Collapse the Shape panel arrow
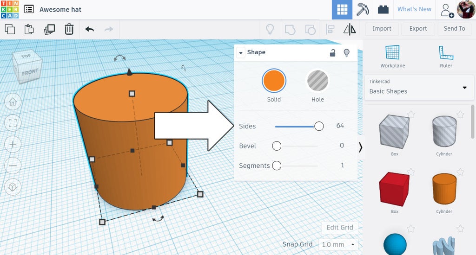Image resolution: width=476 pixels, height=255 pixels. [x=241, y=53]
